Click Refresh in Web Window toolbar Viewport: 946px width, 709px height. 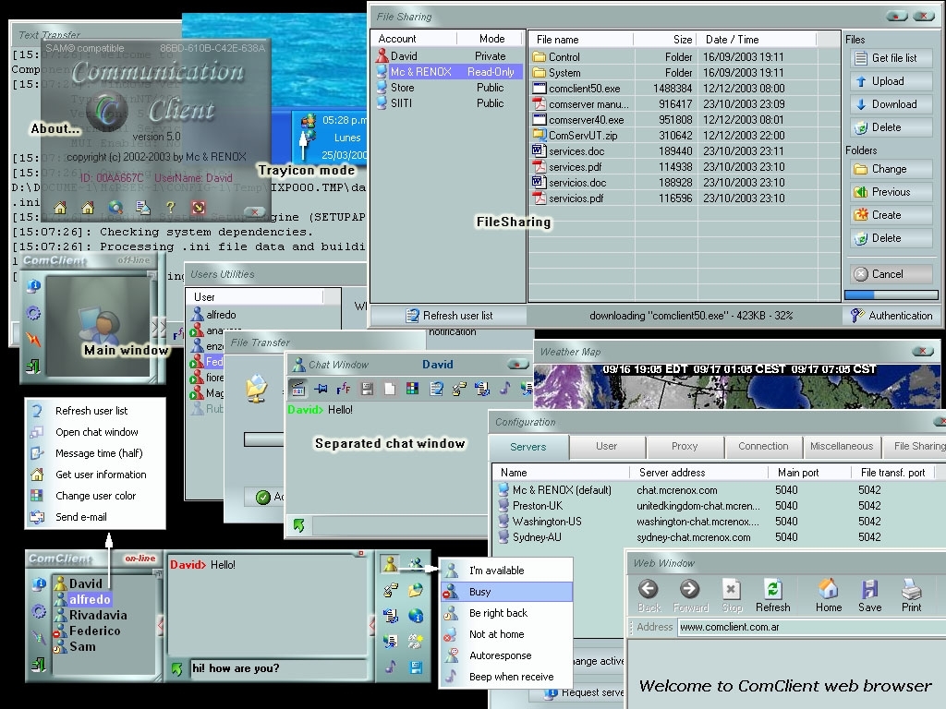773,595
